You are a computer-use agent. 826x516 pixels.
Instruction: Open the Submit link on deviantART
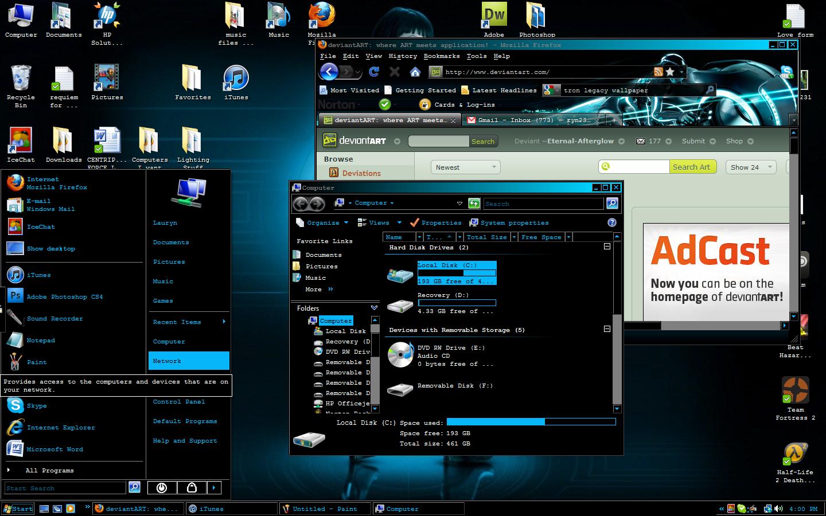(x=695, y=141)
